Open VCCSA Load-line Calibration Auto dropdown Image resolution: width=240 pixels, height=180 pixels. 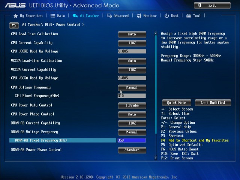click(132, 61)
